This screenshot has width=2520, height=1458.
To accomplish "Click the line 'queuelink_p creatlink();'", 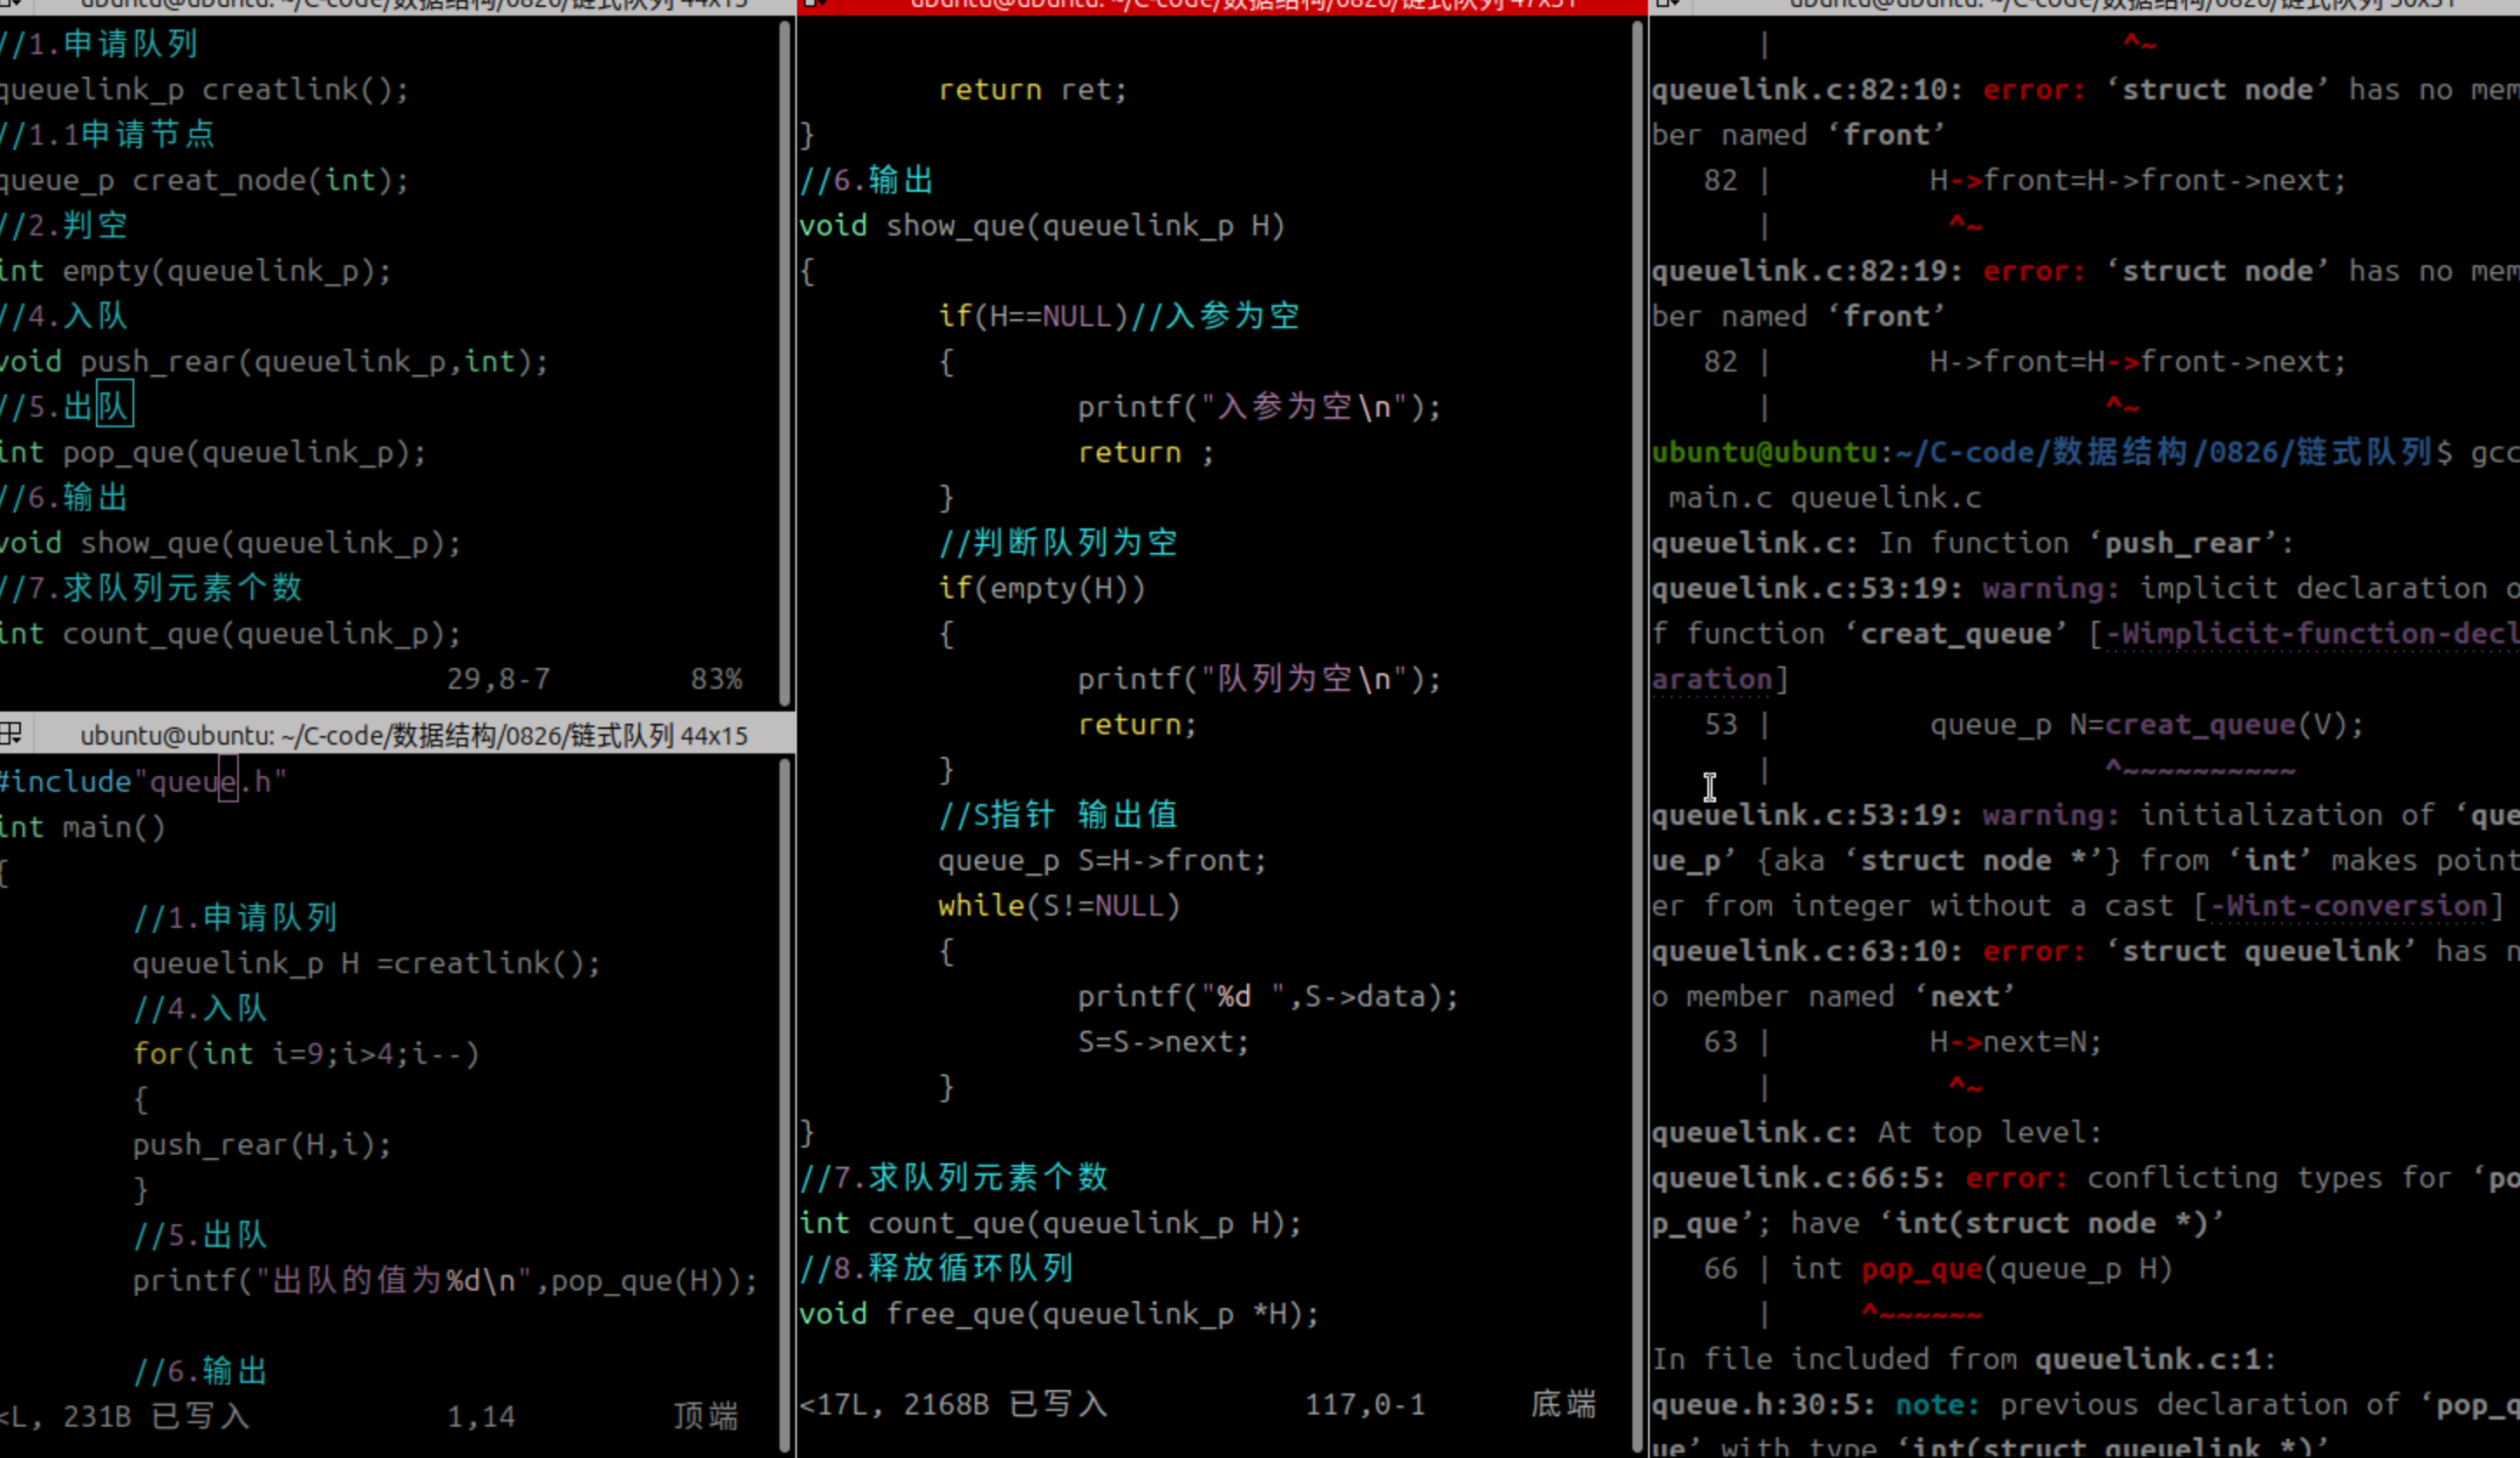I will 204,90.
